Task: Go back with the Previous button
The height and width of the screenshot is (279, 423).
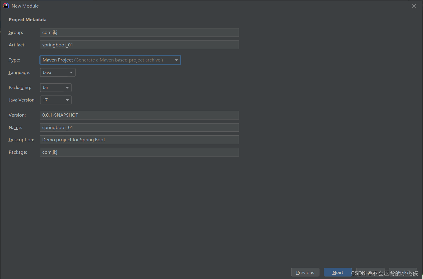Action: 305,272
